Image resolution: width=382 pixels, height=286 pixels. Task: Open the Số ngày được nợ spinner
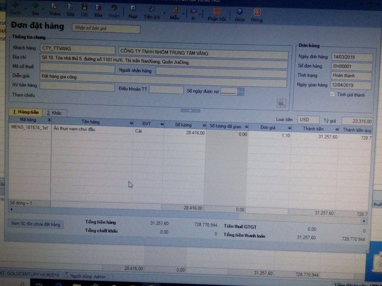point(241,92)
